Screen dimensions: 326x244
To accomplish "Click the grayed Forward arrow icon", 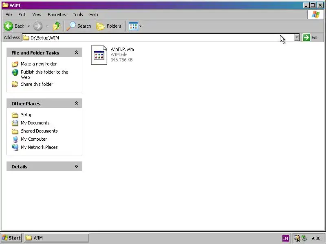I will pos(38,26).
